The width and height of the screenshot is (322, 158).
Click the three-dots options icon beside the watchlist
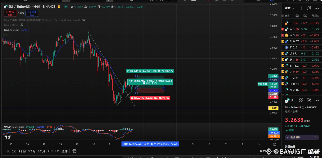click(317, 8)
